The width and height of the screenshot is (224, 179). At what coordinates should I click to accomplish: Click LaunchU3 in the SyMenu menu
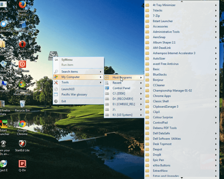(68, 89)
